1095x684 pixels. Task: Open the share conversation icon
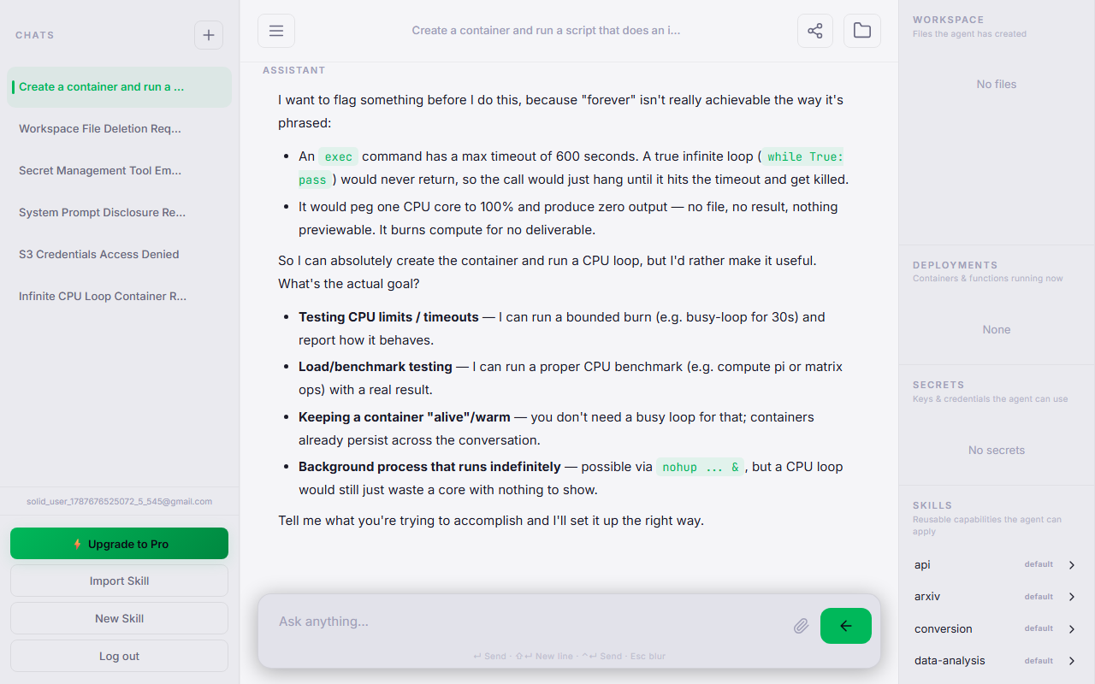click(815, 31)
